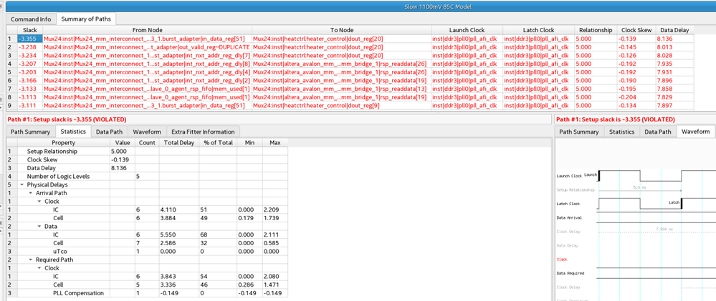The width and height of the screenshot is (716, 301).
Task: Collapse the Arrival Path tree node
Action: click(x=31, y=193)
